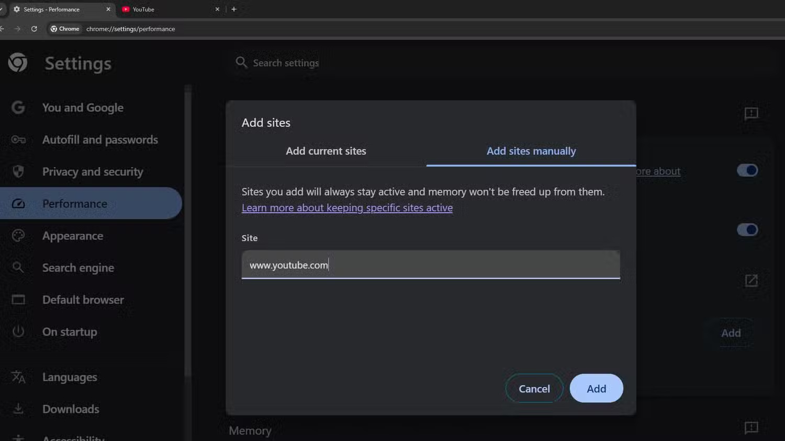The width and height of the screenshot is (785, 441).
Task: Open Appearance settings section
Action: tap(73, 236)
